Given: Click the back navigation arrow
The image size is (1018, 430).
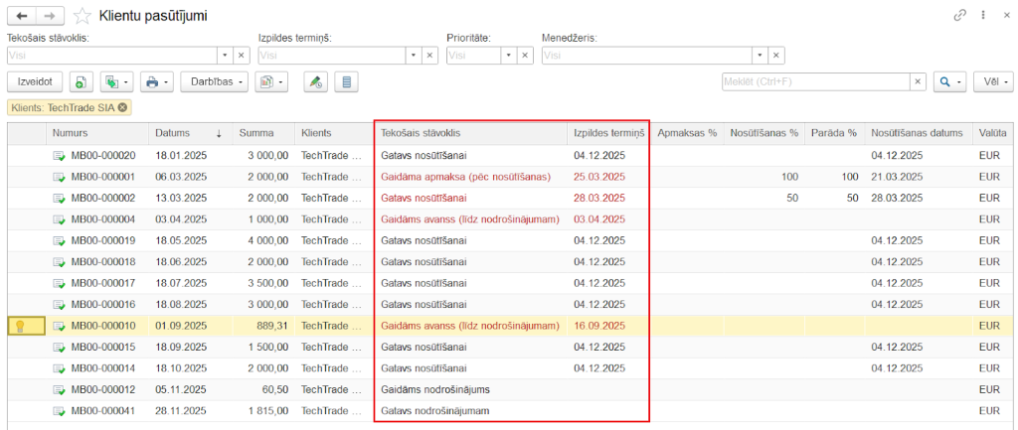Looking at the screenshot, I should pos(22,16).
